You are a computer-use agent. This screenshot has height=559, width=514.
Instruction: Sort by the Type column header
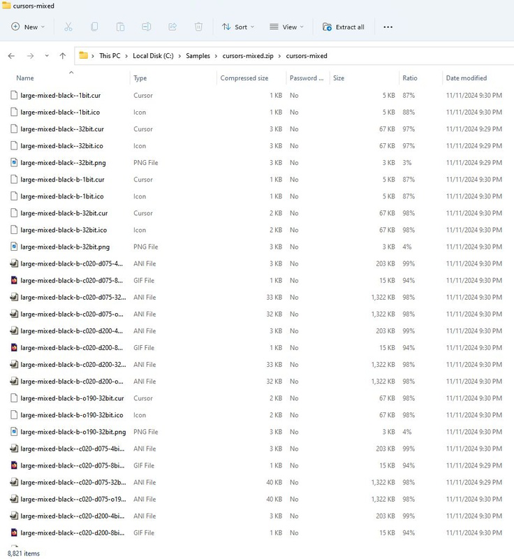[140, 78]
